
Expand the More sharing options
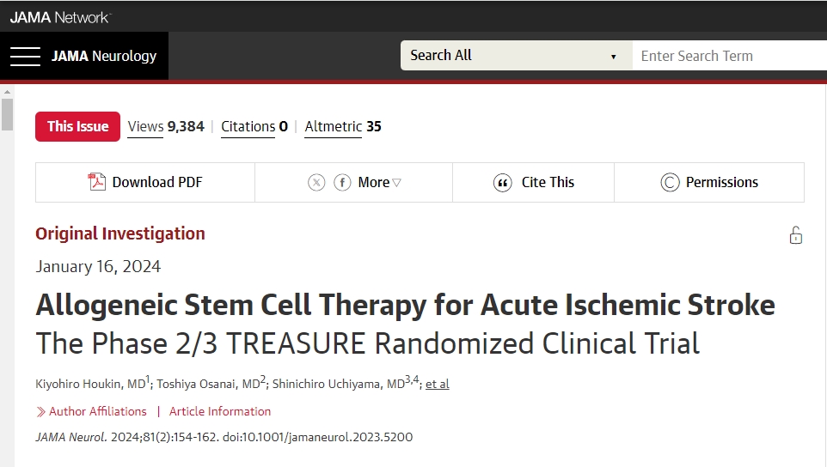tap(379, 182)
